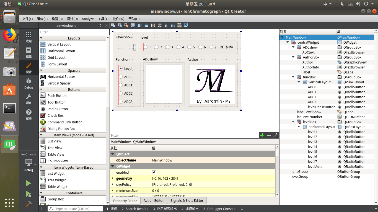378x212 pixels.
Task: Select the level 5 radio button
Action: pos(190,47)
